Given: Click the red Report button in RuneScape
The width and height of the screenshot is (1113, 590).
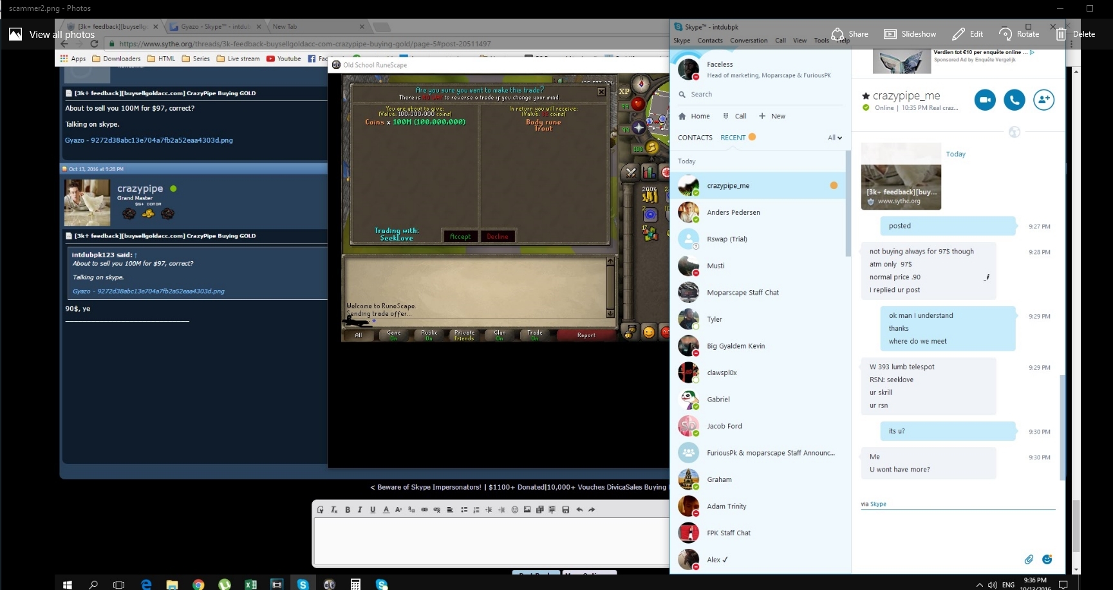Looking at the screenshot, I should coord(586,335).
